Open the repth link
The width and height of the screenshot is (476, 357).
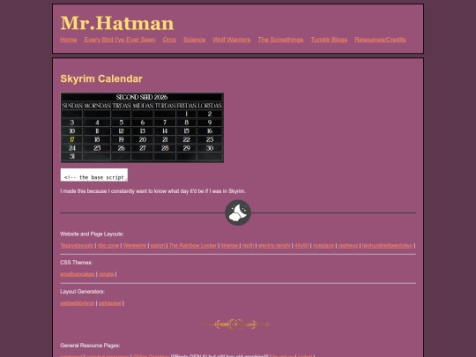click(248, 246)
